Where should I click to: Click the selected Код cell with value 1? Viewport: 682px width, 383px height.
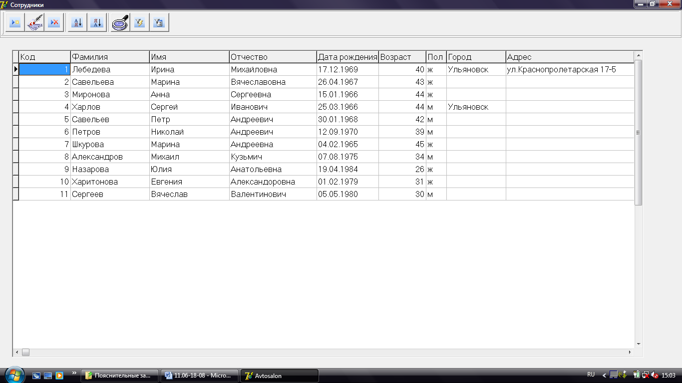coord(44,69)
